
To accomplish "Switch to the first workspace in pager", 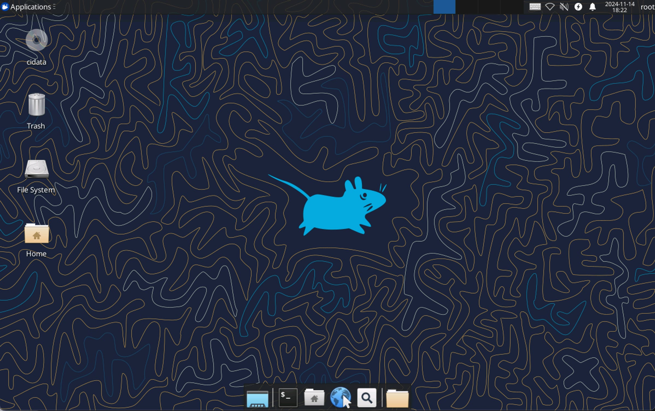I will [444, 7].
